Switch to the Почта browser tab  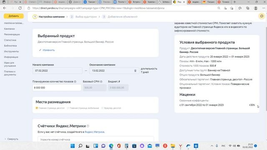[120, 2]
